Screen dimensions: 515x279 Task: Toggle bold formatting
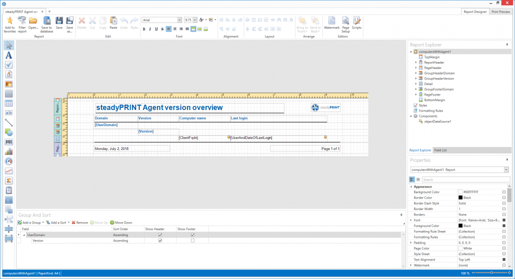[144, 29]
